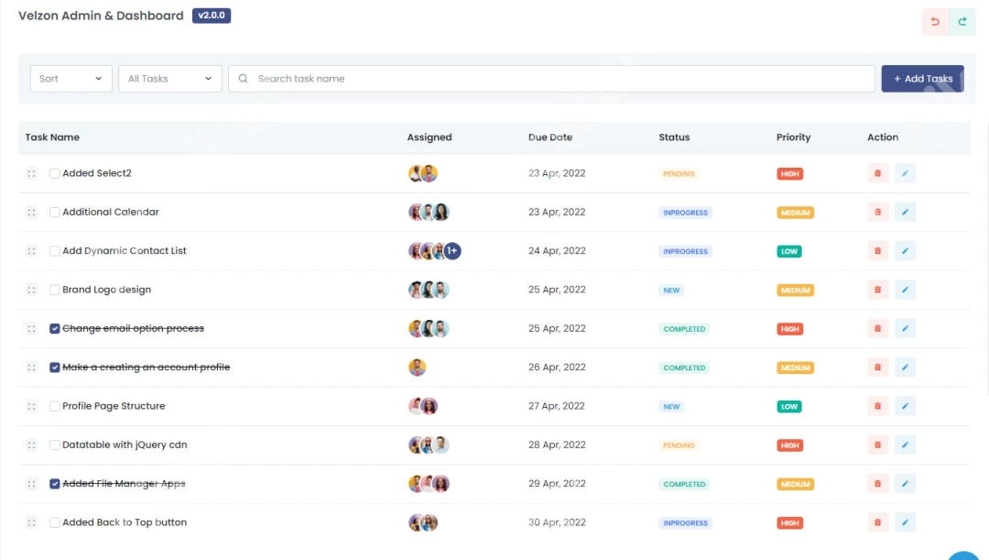Screen dimensions: 989x560
Task: Click the 1+ more assignees badge
Action: (452, 251)
